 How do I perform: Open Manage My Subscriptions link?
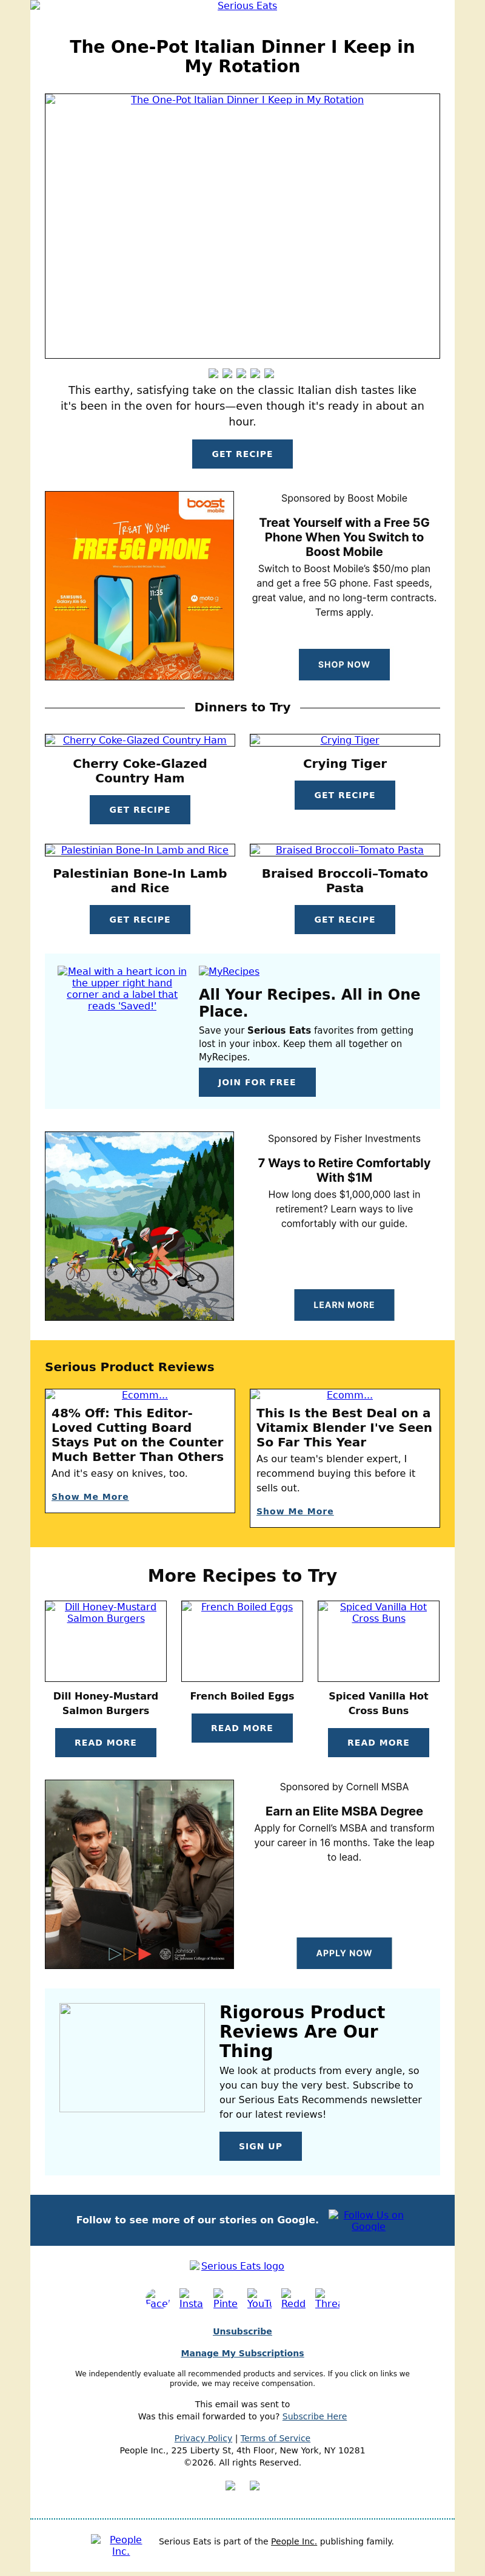click(242, 2353)
